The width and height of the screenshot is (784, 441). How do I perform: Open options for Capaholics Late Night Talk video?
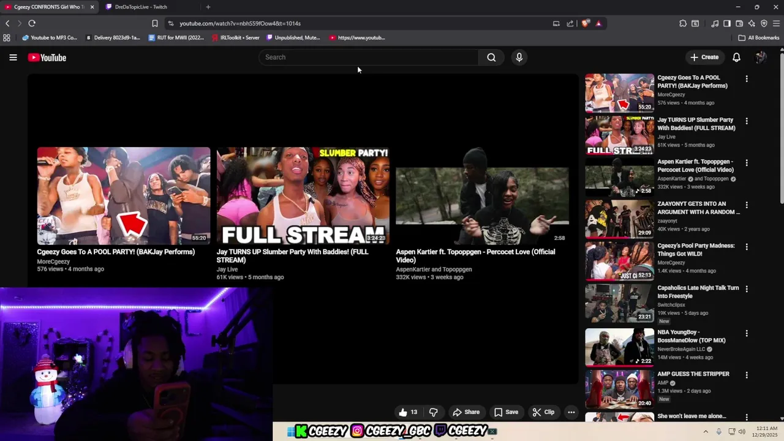click(746, 288)
